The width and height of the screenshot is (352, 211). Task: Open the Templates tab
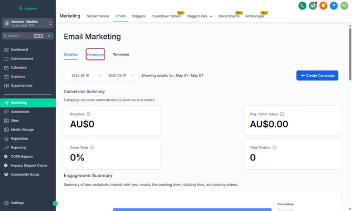(x=121, y=54)
